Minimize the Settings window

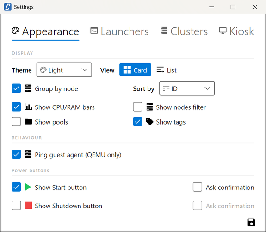(211, 7)
